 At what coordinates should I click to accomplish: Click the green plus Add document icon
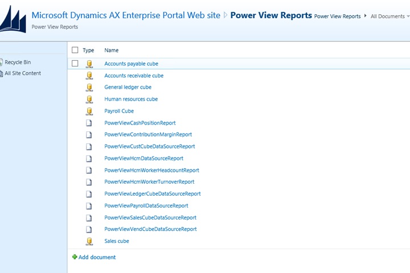click(75, 257)
